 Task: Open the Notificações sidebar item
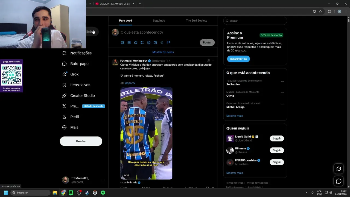[x=77, y=53]
